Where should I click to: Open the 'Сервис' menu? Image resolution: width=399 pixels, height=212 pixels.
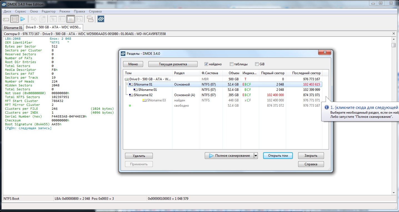21,11
